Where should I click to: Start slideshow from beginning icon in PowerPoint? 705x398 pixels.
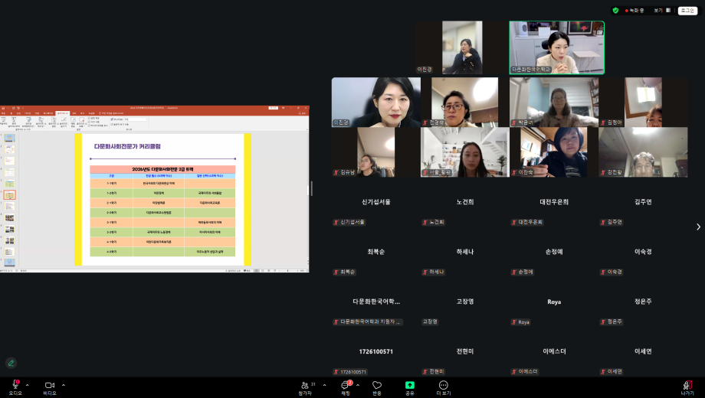click(x=4, y=121)
